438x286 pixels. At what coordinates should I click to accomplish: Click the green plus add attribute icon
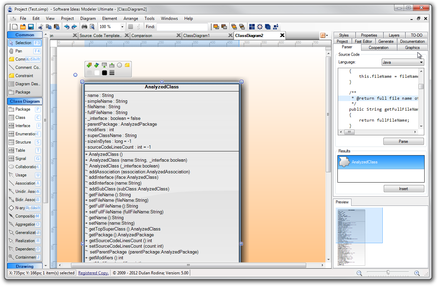(89, 65)
